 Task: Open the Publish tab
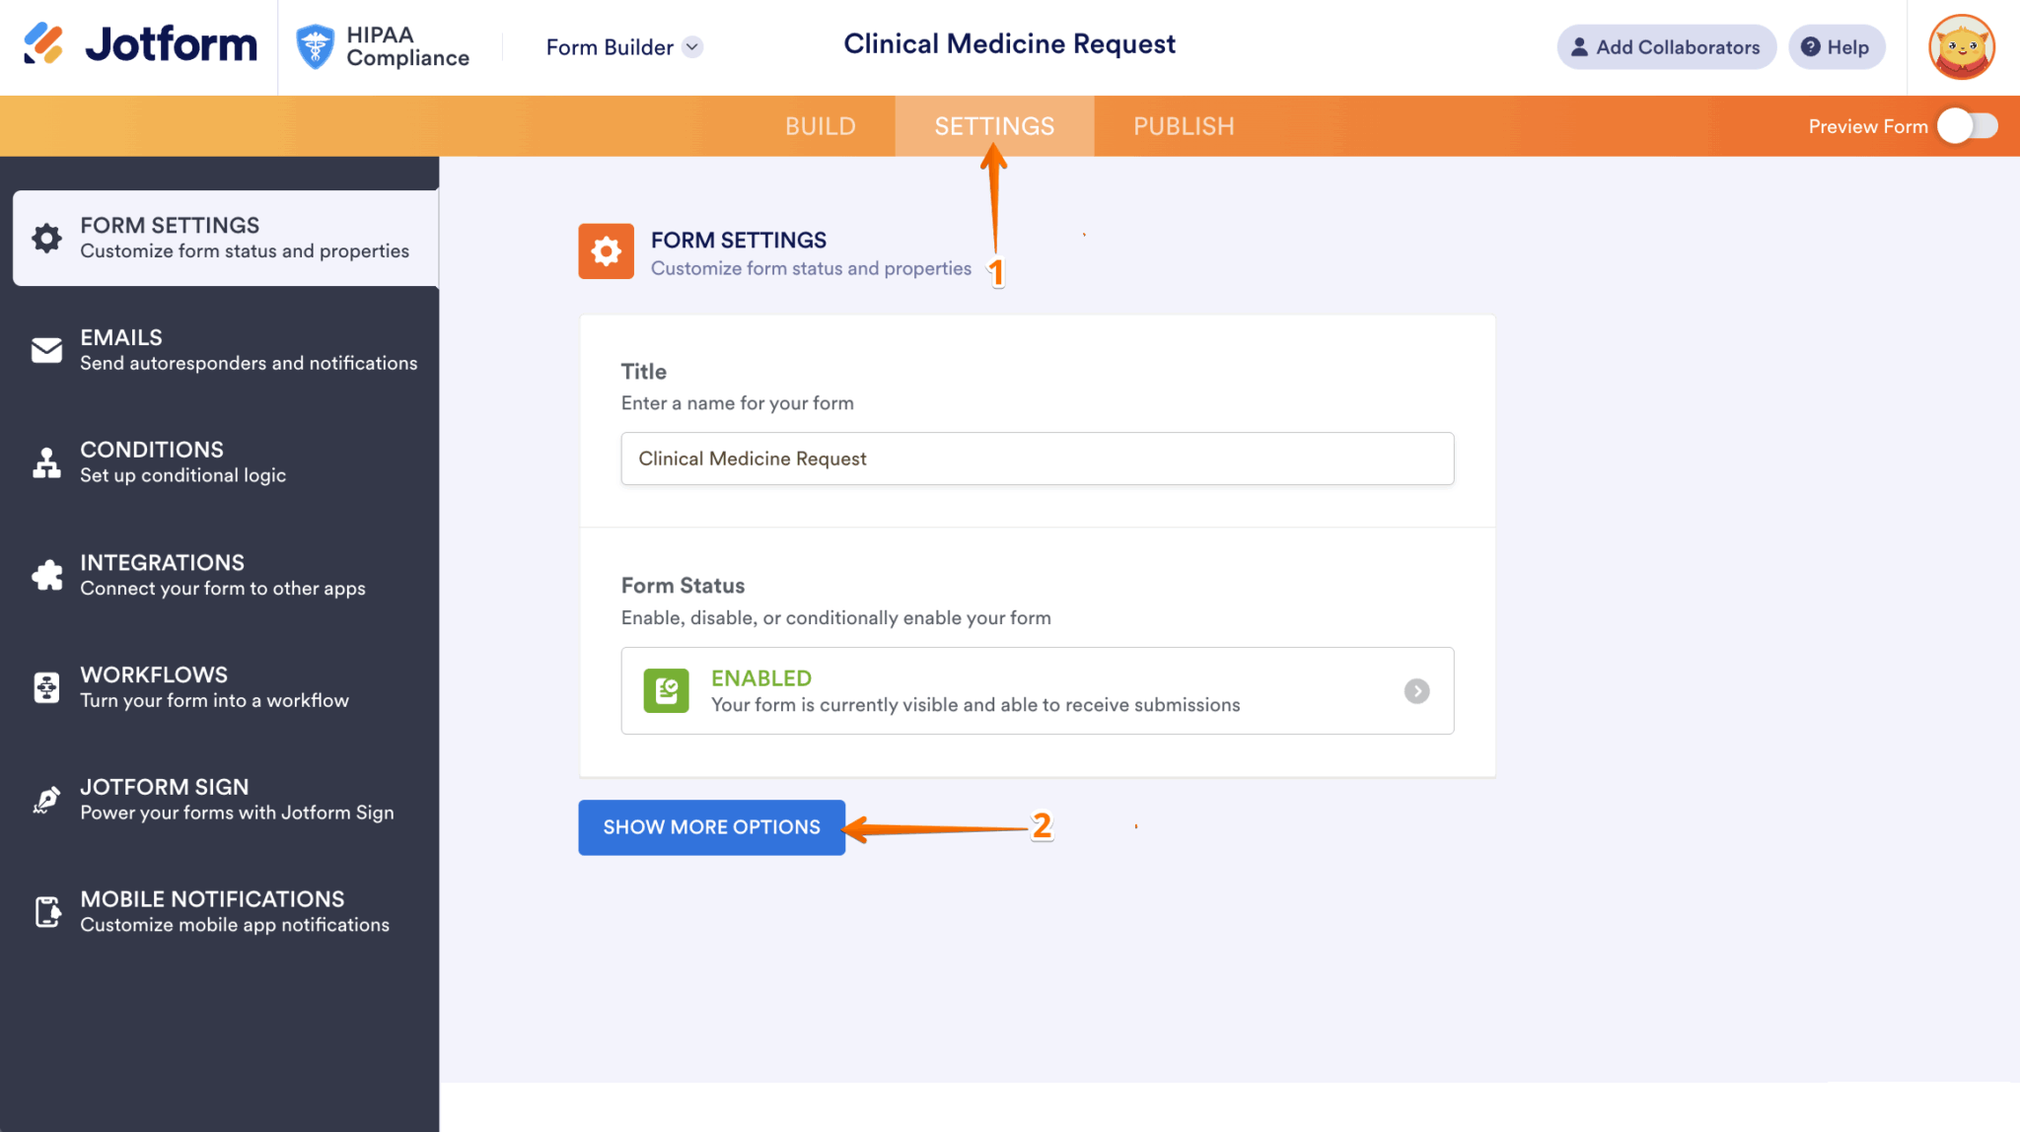click(x=1183, y=125)
